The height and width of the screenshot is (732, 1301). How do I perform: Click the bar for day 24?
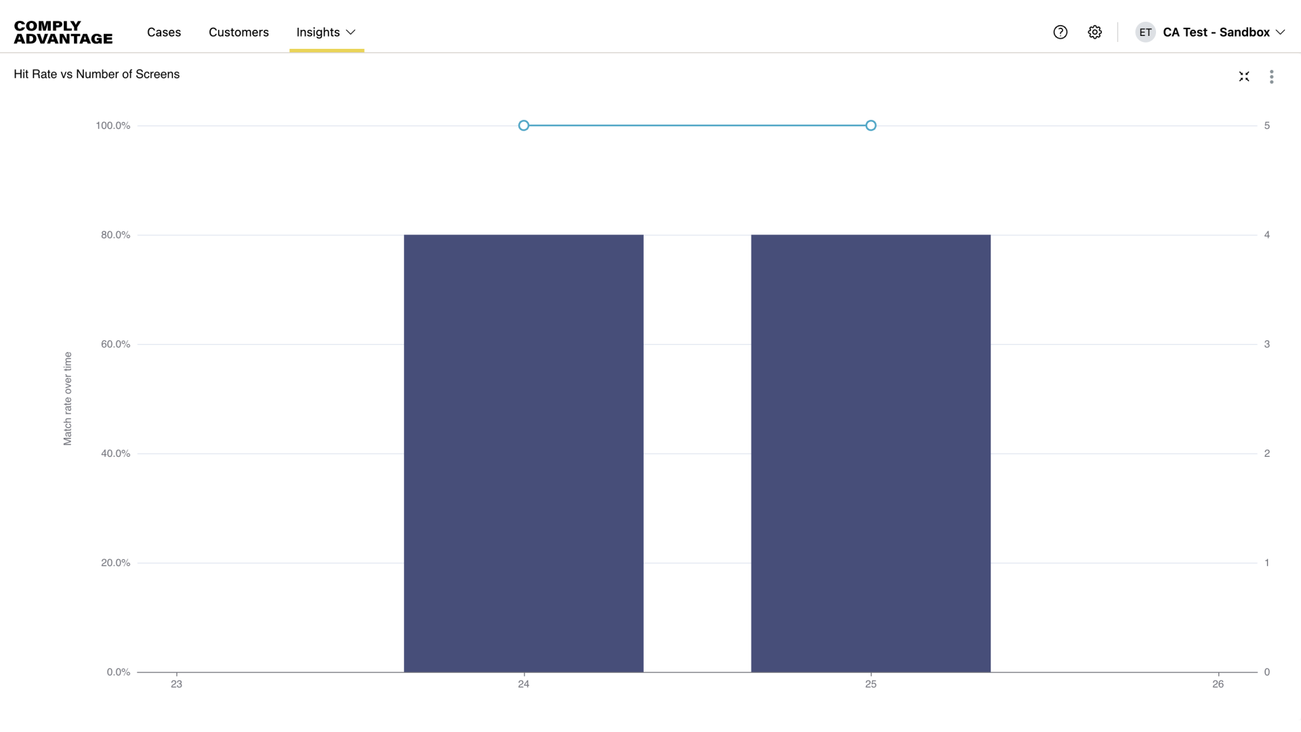pyautogui.click(x=524, y=453)
